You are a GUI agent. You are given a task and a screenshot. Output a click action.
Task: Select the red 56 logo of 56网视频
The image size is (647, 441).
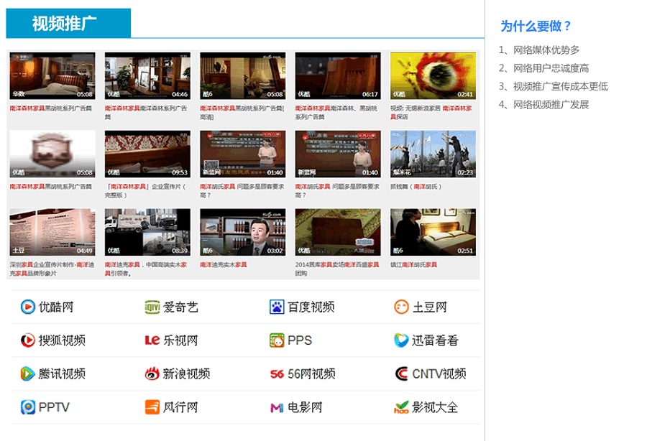pos(277,374)
